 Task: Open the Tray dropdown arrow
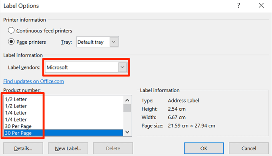(x=114, y=42)
